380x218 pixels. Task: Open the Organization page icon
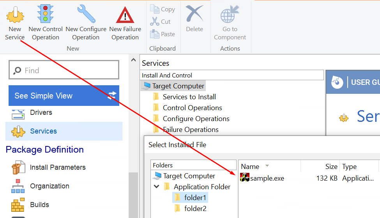(18, 186)
